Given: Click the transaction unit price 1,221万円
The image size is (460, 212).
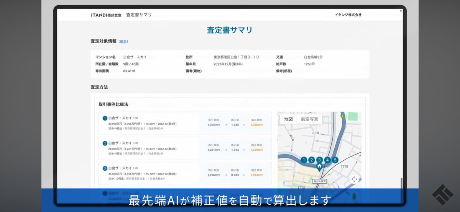Looking at the screenshot, I should (x=214, y=150).
